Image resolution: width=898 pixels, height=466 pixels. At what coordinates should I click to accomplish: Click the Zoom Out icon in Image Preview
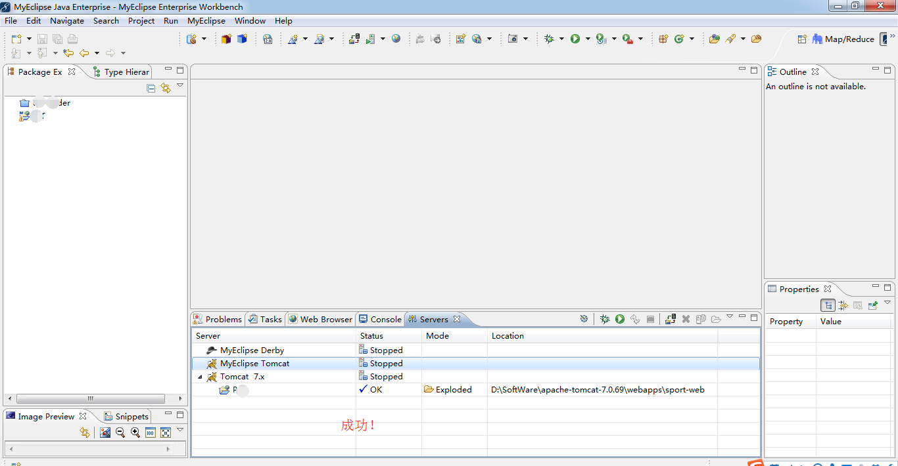point(120,433)
